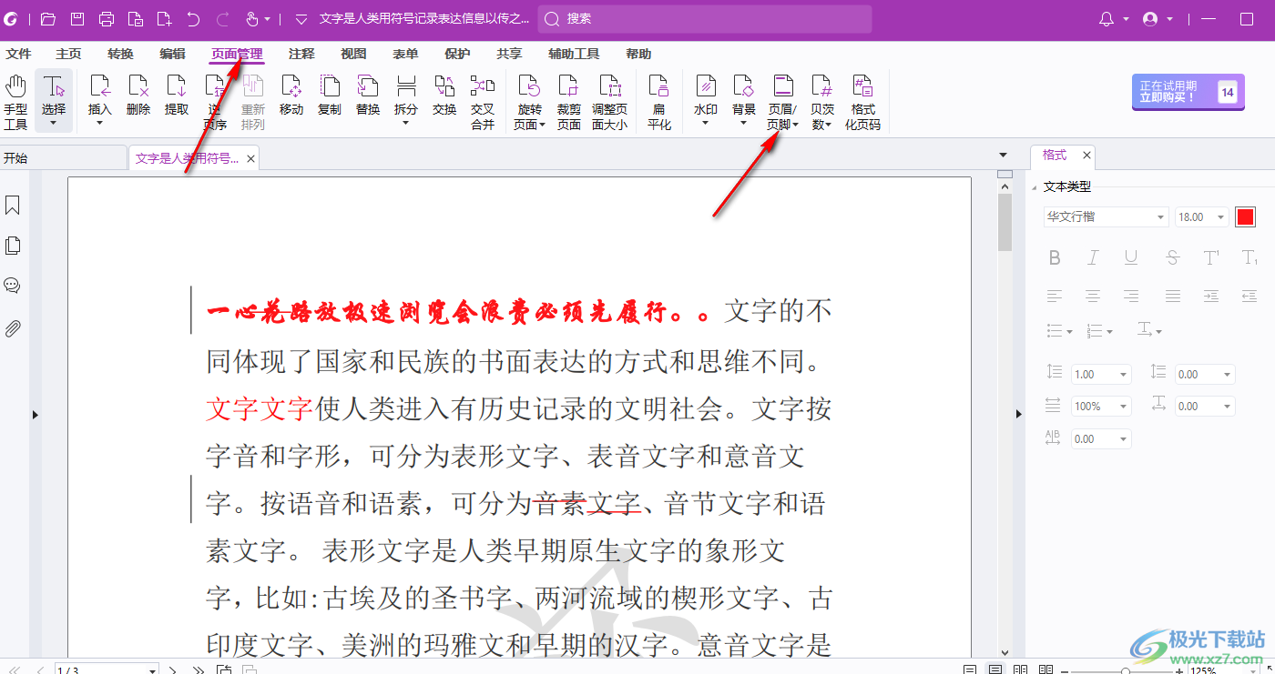Click the zoom slider in status bar
Screen dimensions: 1275x674
[x=1126, y=670]
